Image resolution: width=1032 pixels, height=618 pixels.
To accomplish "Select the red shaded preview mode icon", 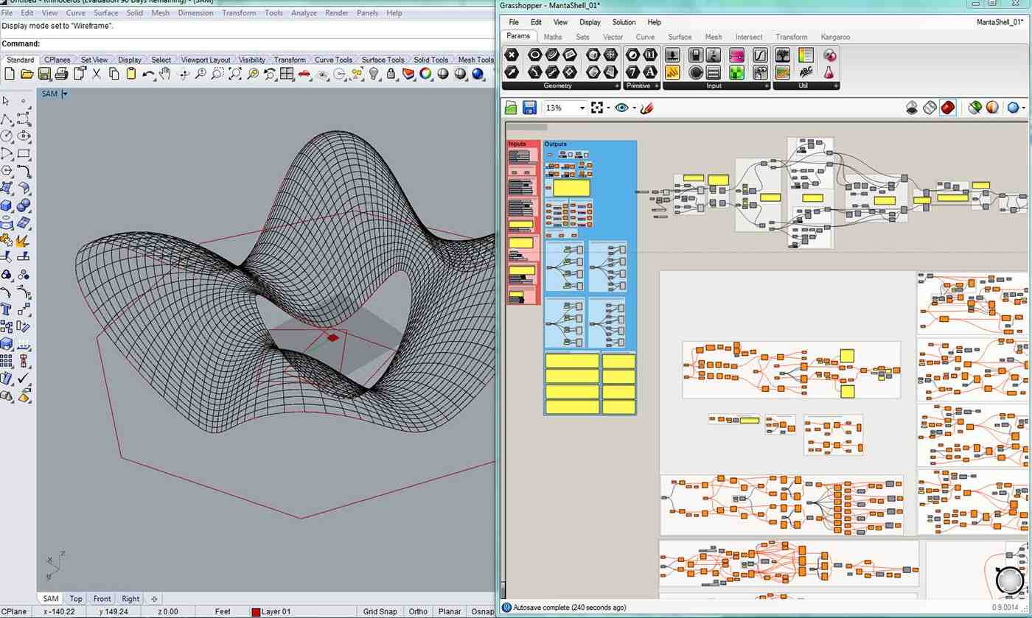I will [x=948, y=108].
